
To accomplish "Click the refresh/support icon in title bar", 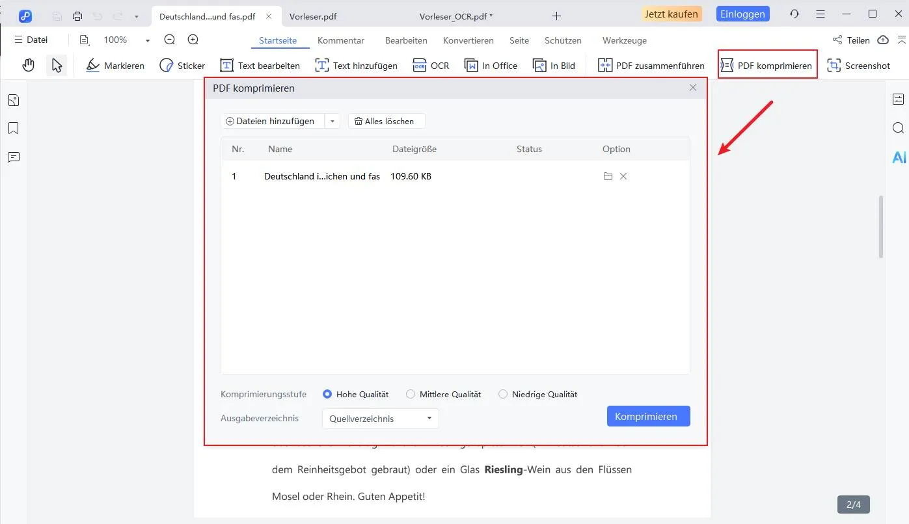I will (794, 14).
